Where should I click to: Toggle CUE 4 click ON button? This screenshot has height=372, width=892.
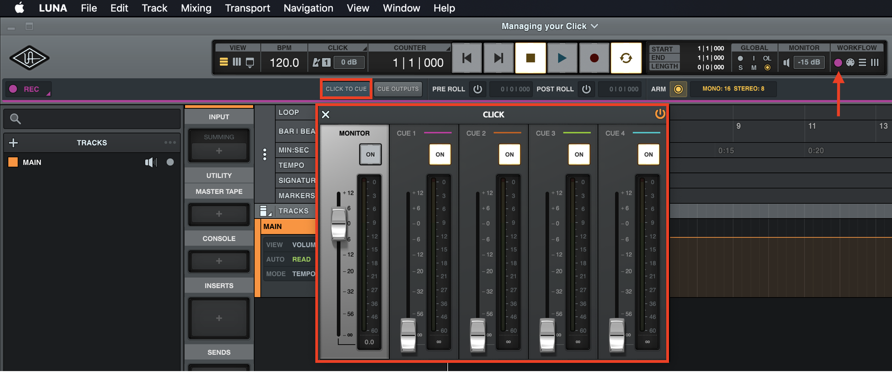648,154
